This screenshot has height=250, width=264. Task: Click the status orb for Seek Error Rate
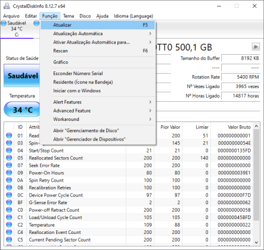click(9, 165)
